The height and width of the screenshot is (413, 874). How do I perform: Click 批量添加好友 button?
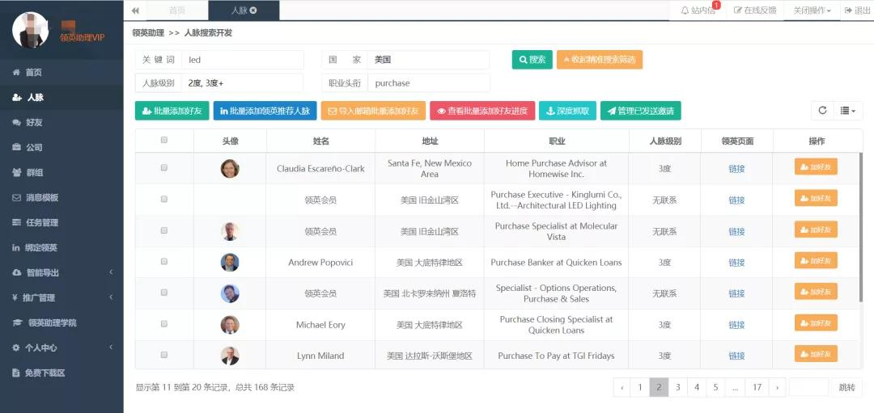172,111
